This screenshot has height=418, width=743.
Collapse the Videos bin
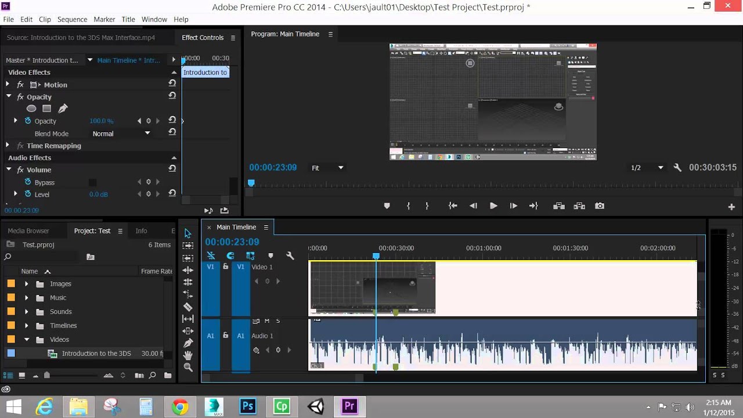(x=26, y=340)
